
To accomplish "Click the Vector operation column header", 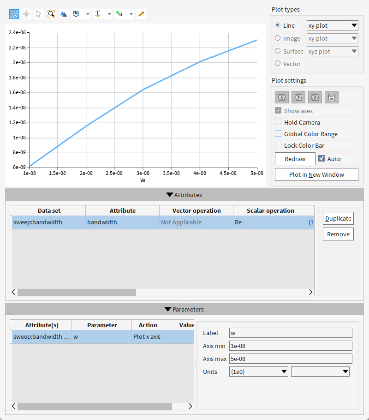I will [x=196, y=210].
